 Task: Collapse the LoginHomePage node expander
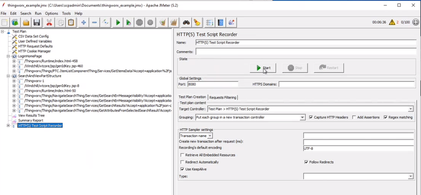[8, 56]
